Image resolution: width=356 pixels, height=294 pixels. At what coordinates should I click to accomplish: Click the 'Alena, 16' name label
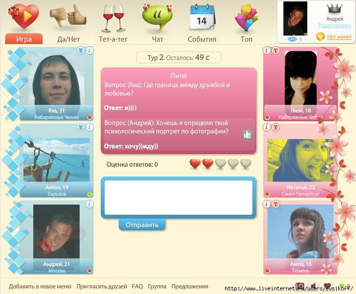[300, 264]
